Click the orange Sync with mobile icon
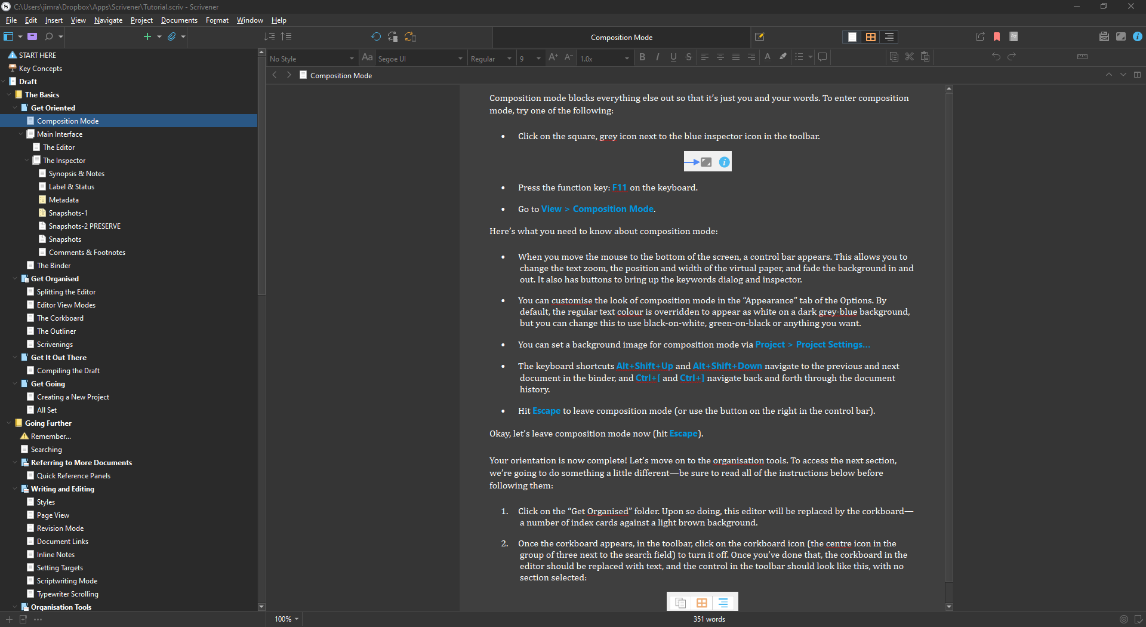 pos(410,37)
